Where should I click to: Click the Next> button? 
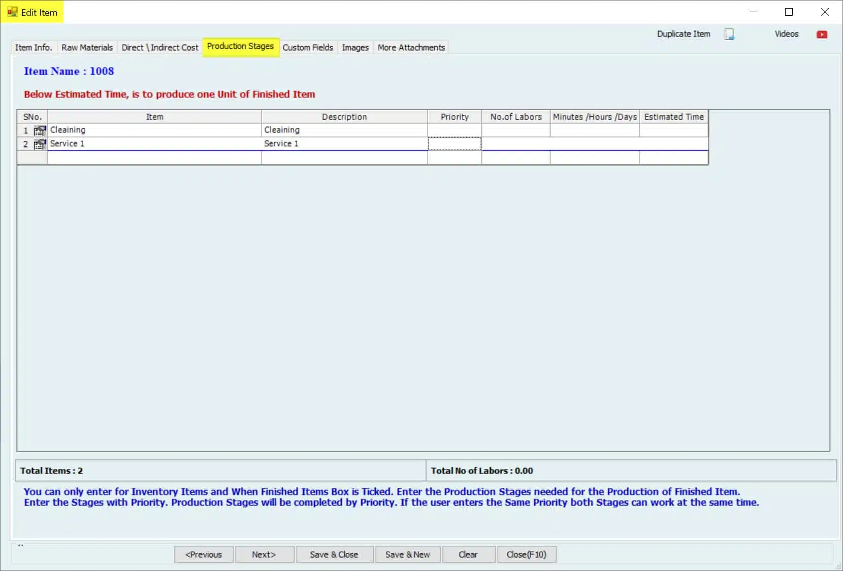(x=264, y=554)
